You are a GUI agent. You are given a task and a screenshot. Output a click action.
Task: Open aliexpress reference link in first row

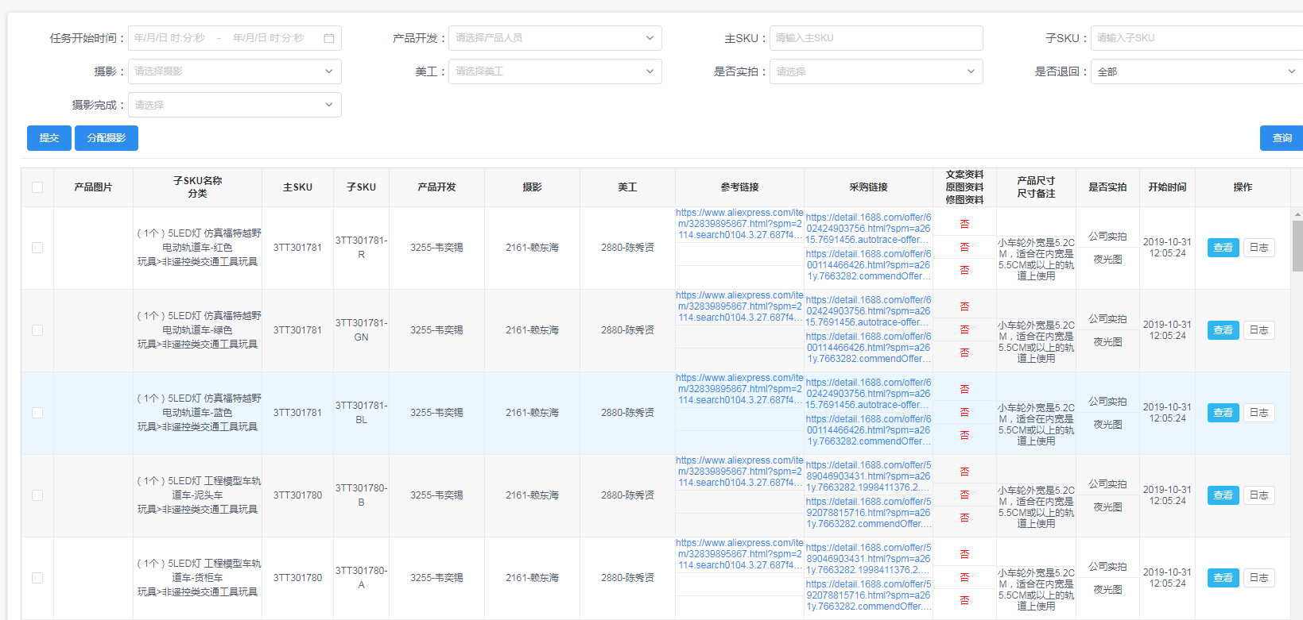pos(739,224)
